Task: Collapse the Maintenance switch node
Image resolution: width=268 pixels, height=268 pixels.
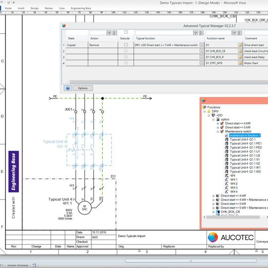Action: [x=218, y=132]
